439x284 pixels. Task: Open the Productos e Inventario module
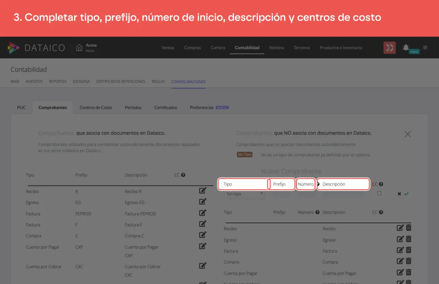[341, 48]
